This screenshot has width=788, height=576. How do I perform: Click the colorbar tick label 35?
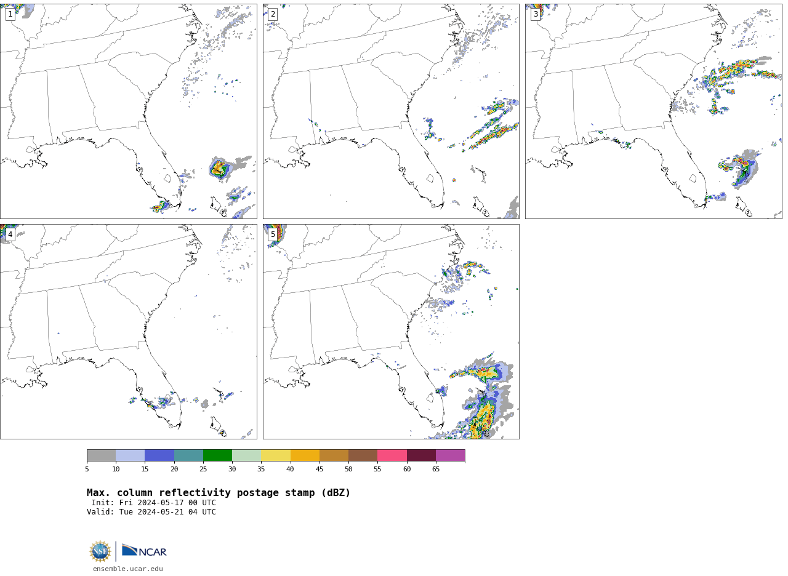click(261, 470)
